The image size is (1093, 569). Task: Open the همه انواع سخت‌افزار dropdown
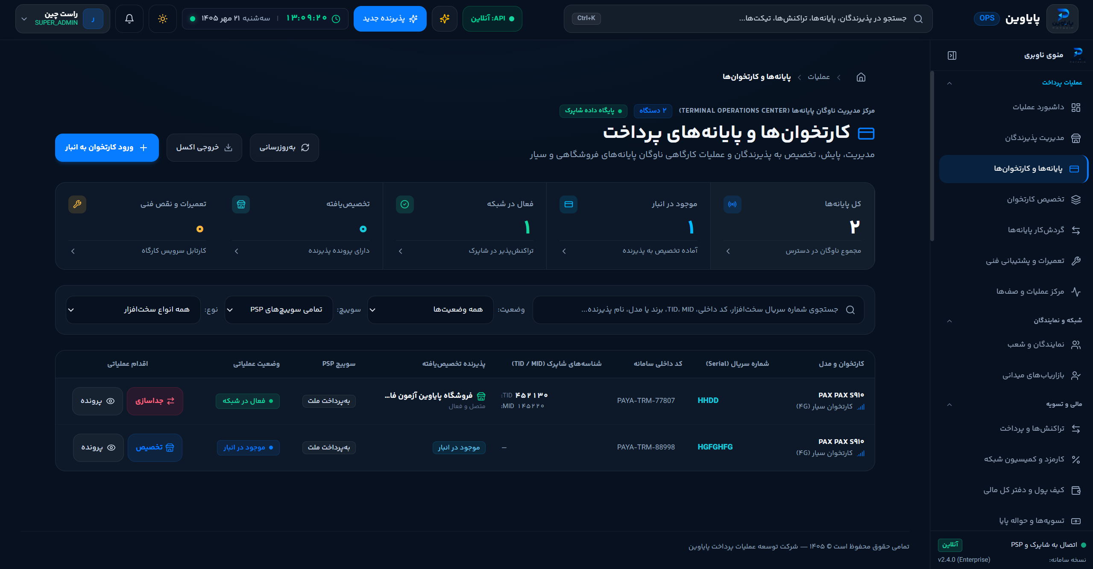[x=133, y=309]
